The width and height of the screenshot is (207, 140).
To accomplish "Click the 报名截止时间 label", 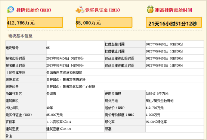I will (15, 66).
